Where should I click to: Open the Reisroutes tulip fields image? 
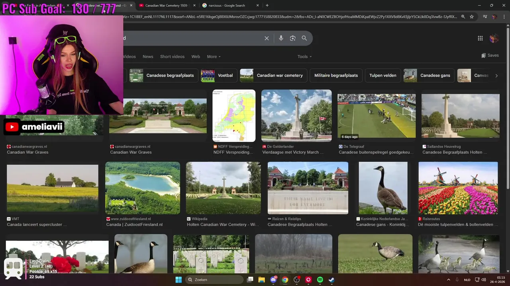(458, 188)
